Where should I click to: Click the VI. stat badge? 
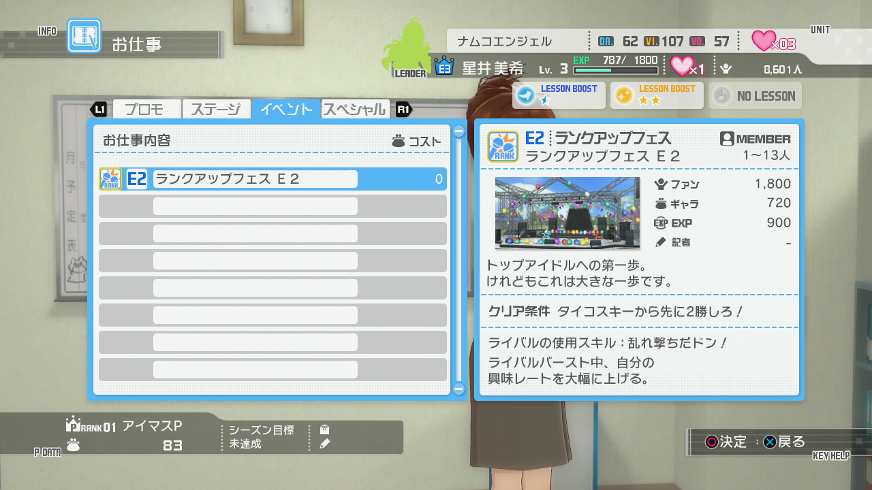[x=652, y=42]
